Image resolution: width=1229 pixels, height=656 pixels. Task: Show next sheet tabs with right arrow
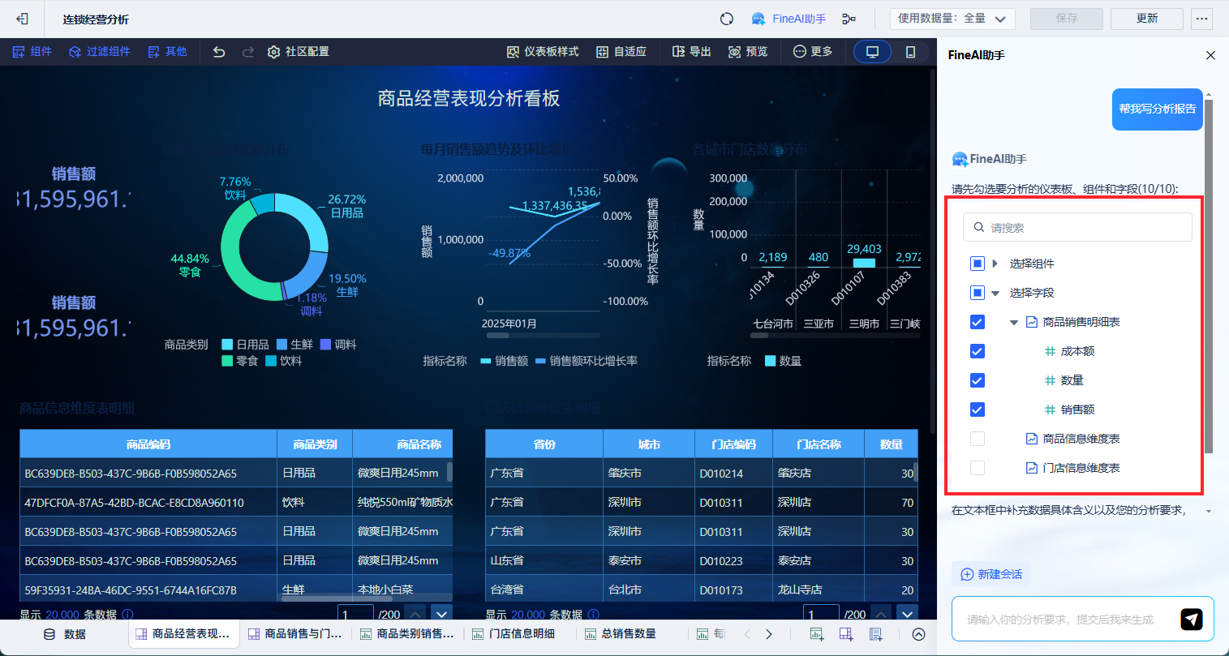click(769, 634)
